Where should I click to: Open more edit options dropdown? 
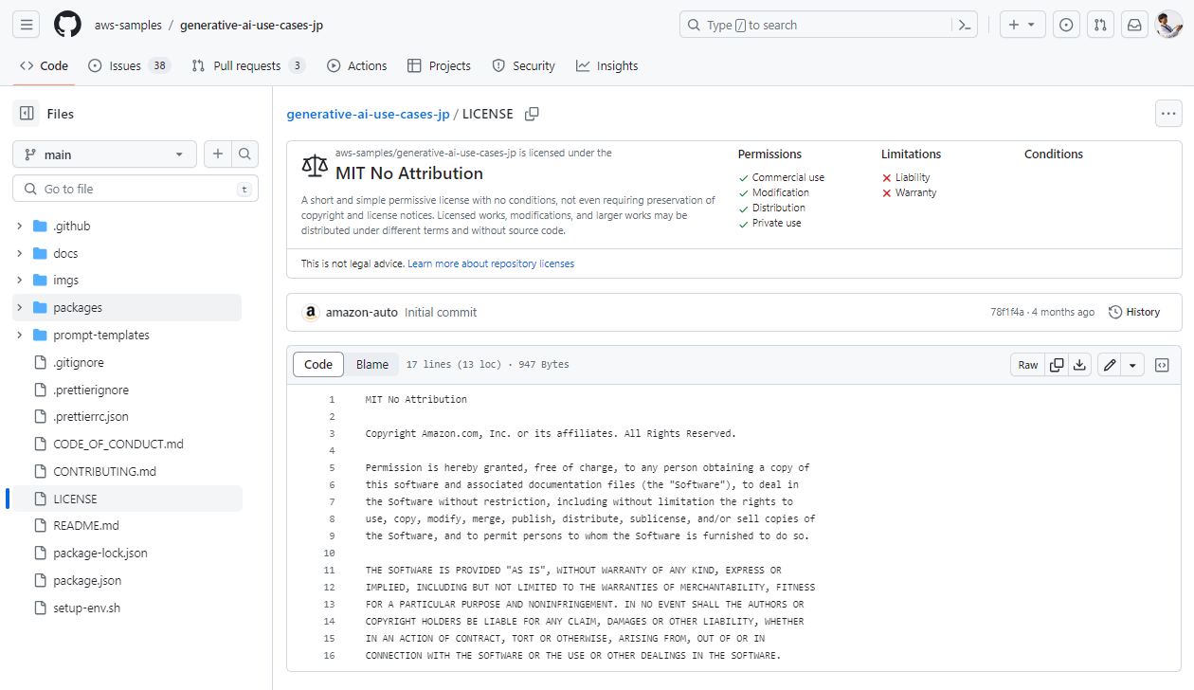coord(1132,365)
